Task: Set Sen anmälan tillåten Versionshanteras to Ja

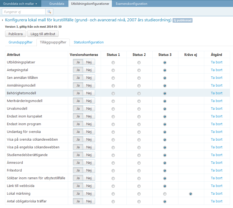Action: click(x=78, y=78)
